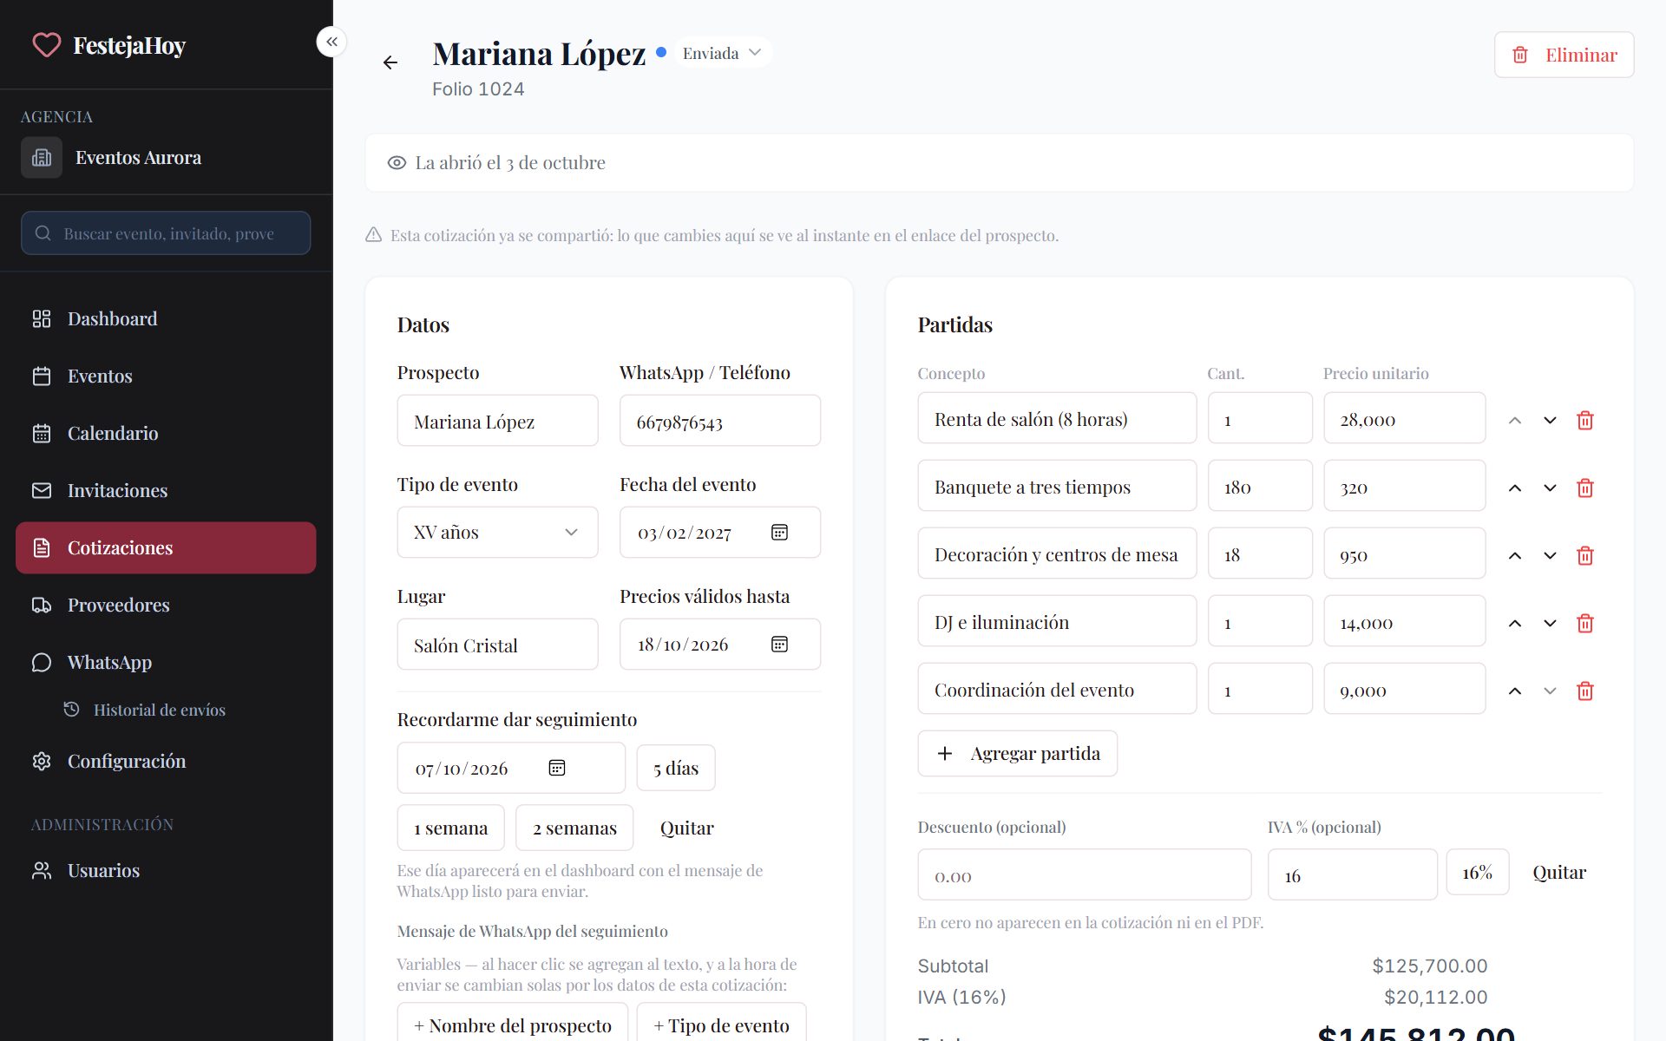The image size is (1666, 1041).
Task: Open calendar picker for Fecha del evento
Action: (x=779, y=532)
